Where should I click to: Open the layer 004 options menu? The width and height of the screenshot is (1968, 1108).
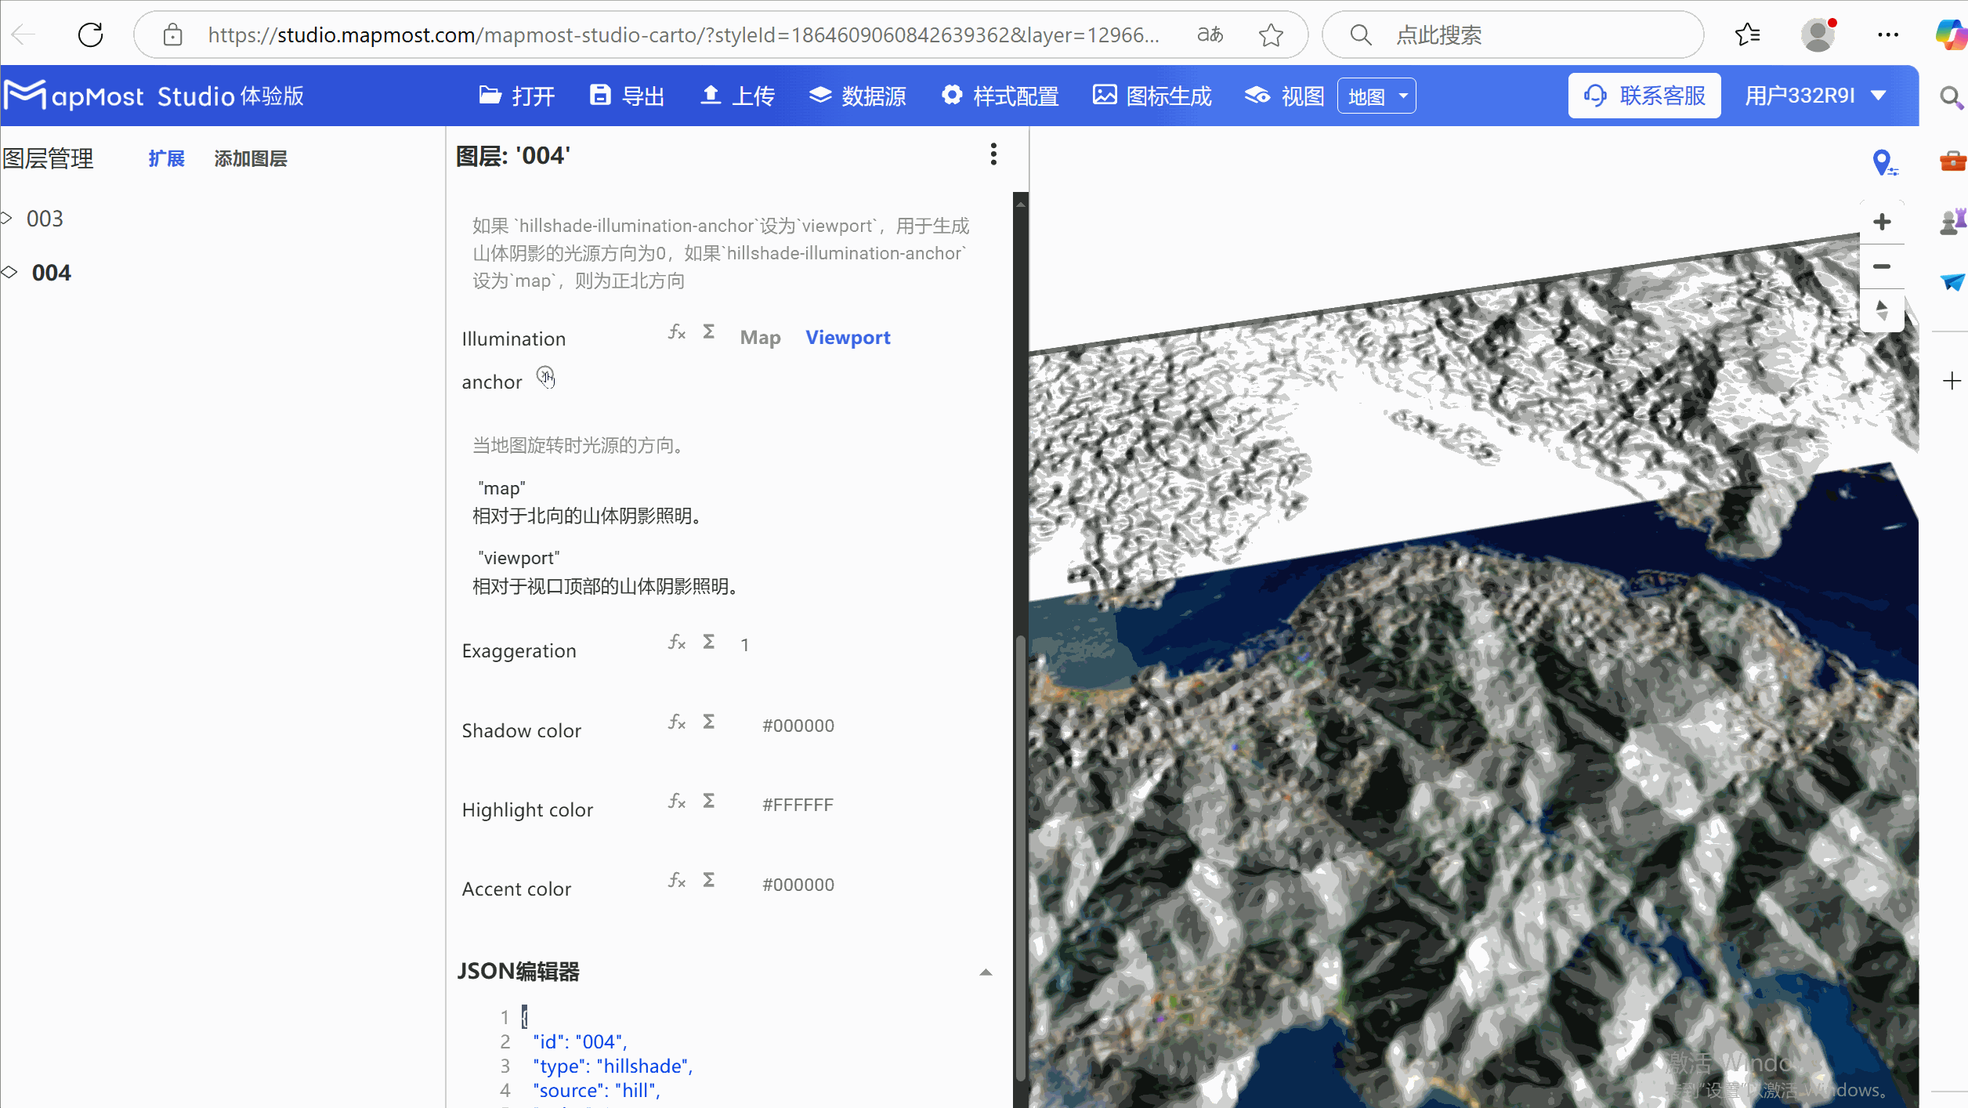click(993, 154)
